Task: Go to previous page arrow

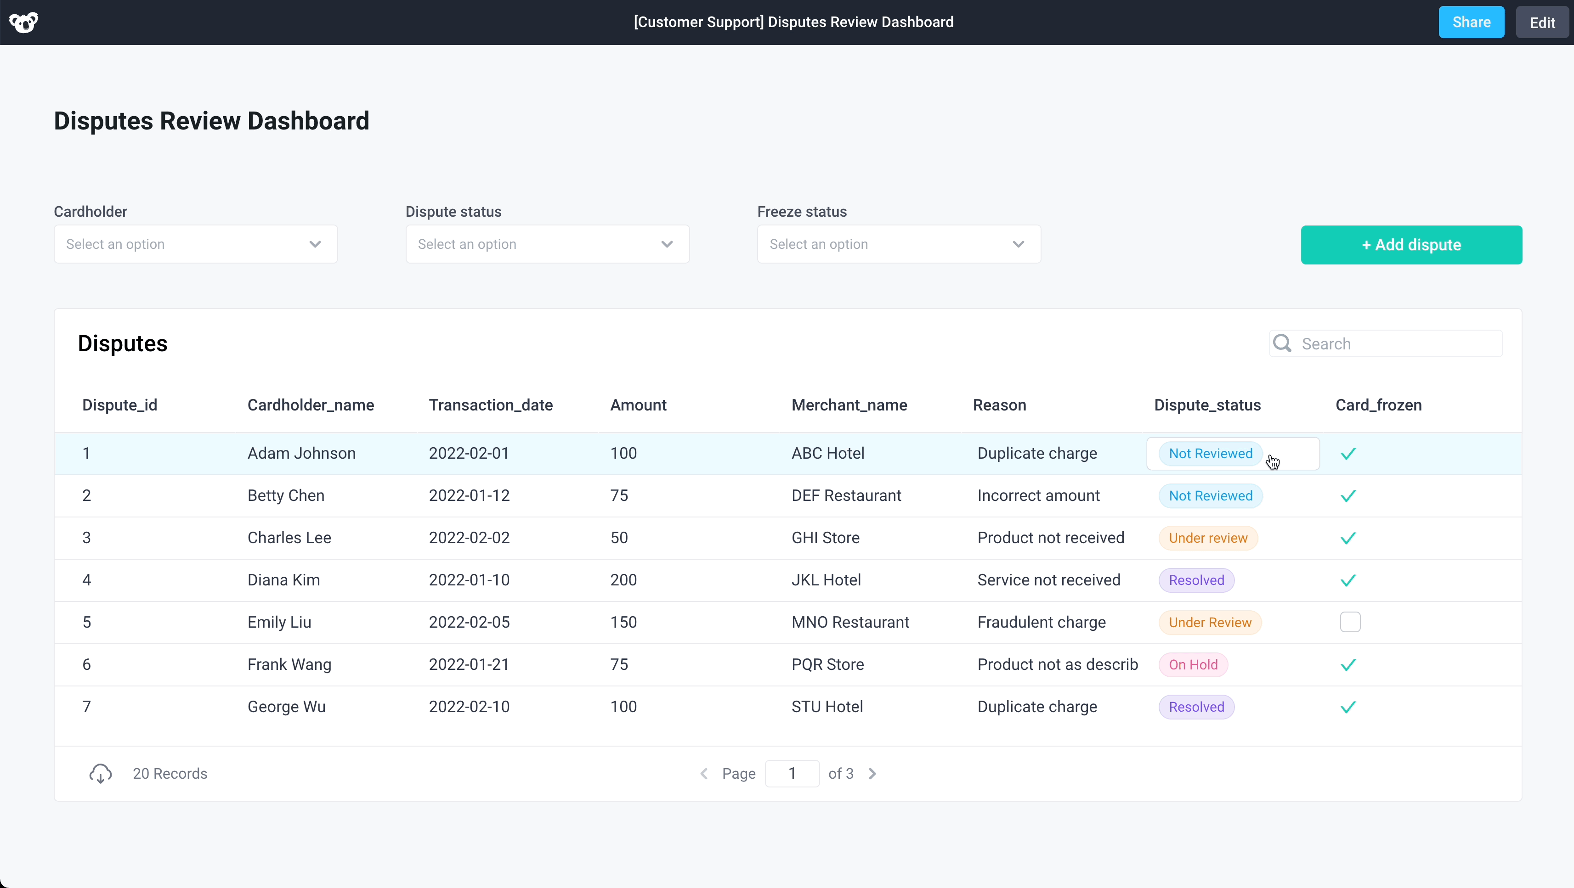Action: tap(704, 774)
